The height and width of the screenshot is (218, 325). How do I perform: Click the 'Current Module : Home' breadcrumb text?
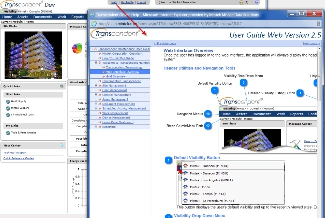click(x=17, y=22)
